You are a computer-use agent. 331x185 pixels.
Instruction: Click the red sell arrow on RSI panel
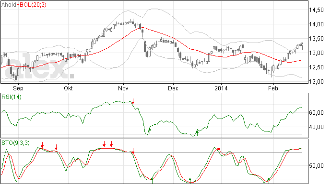[x=133, y=101]
